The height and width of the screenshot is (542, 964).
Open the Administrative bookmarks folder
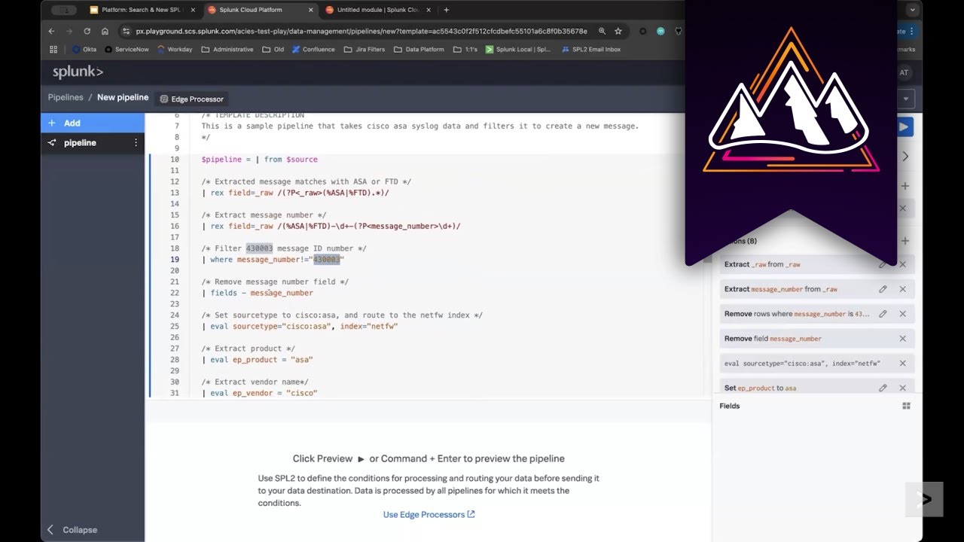[x=227, y=50]
